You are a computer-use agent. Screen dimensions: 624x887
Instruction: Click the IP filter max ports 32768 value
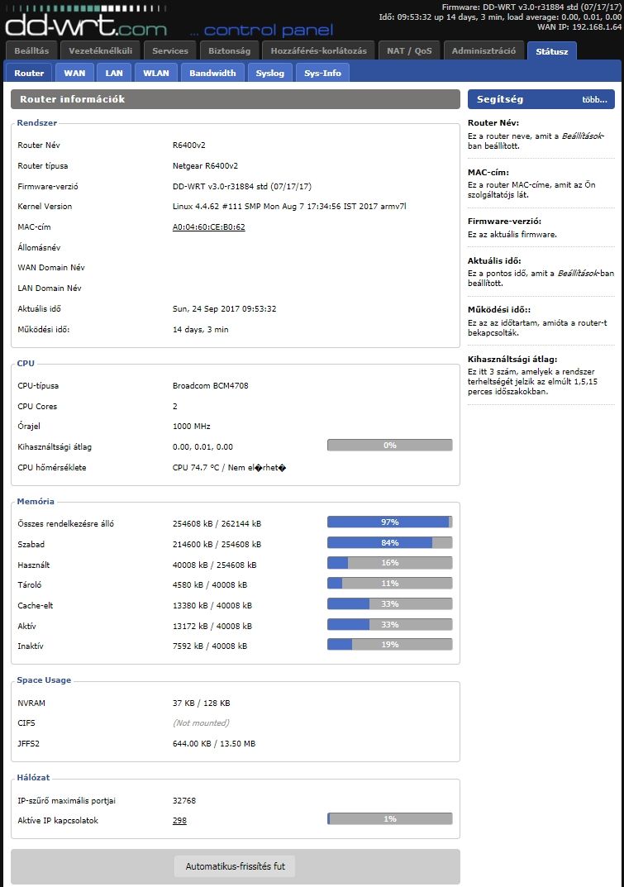point(184,800)
